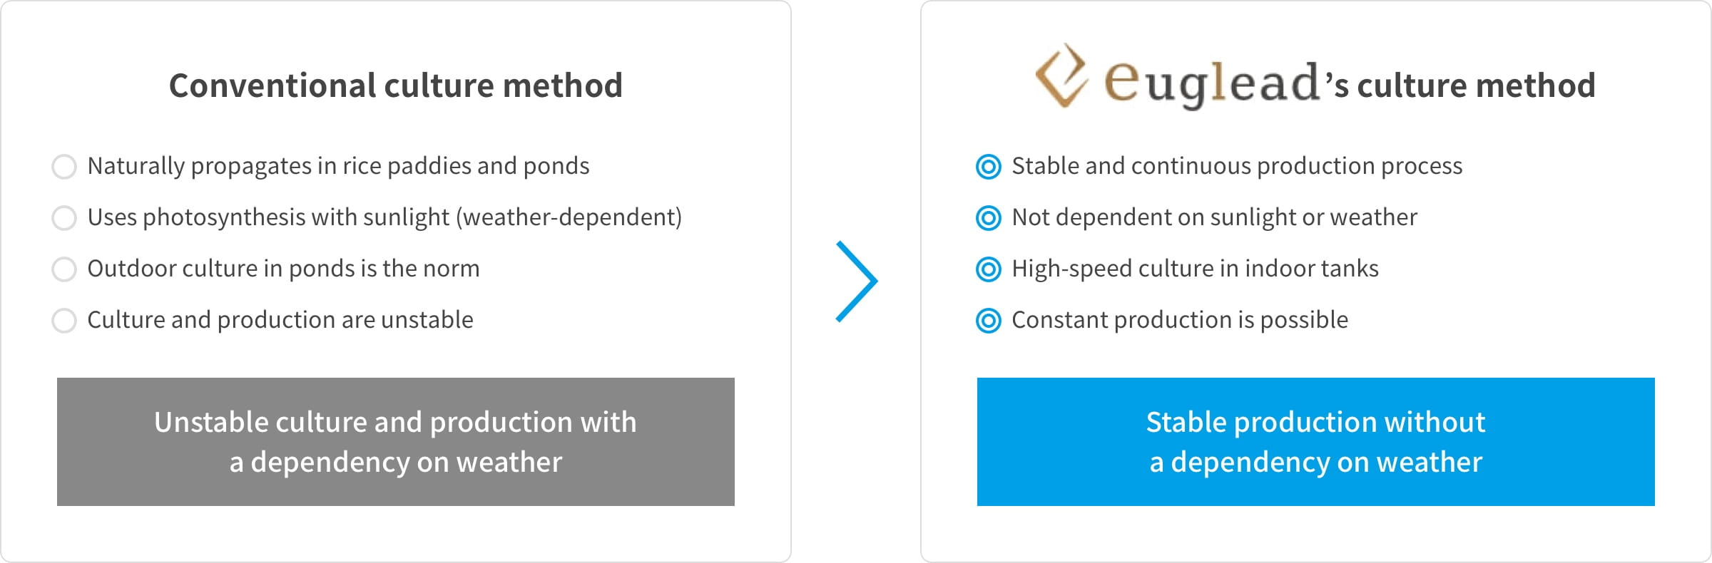Click the blue bullseye icon beside 'Stable and continuous production'
Screen dimensions: 1712x563
pos(989,167)
